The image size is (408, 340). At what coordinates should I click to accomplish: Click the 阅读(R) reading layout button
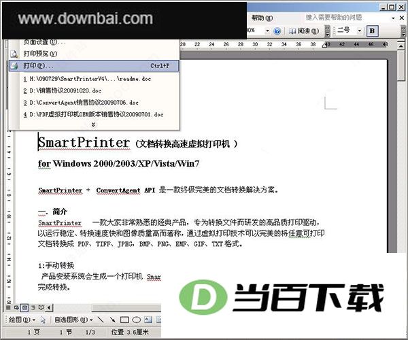[304, 31]
